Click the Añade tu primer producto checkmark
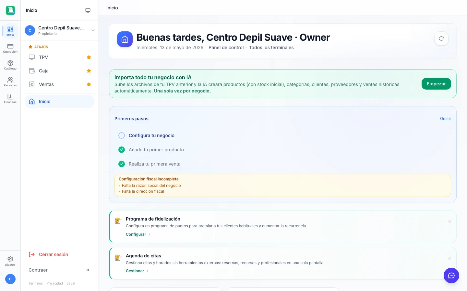467x291 pixels. 122,150
